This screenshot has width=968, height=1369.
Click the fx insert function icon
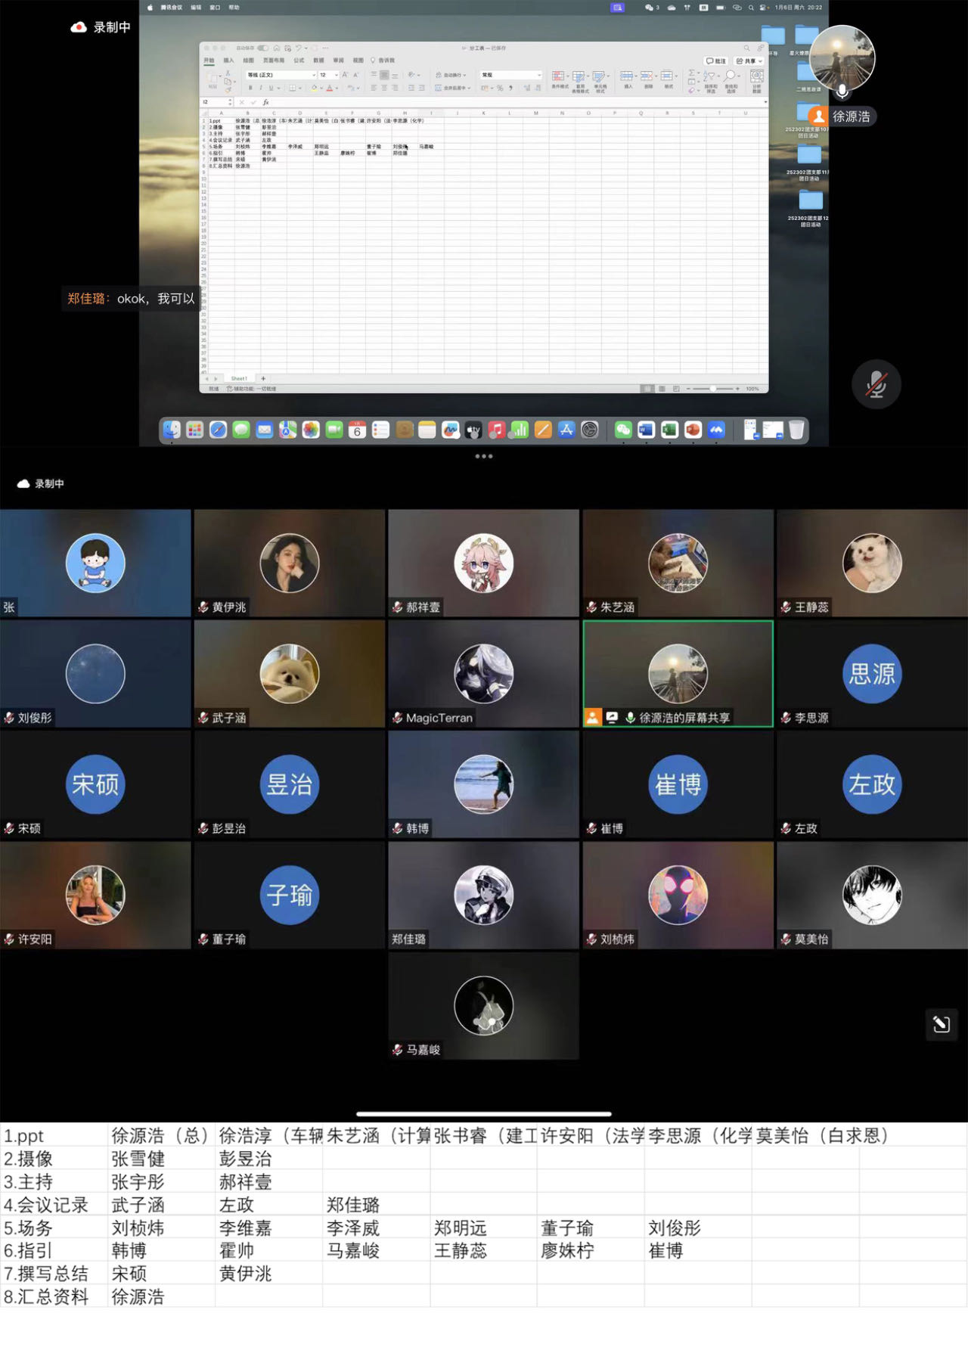[x=265, y=102]
